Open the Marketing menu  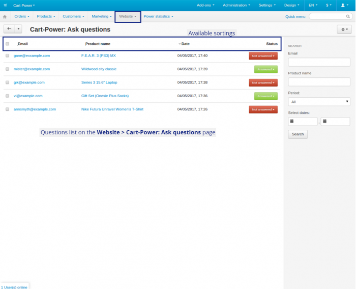[102, 16]
